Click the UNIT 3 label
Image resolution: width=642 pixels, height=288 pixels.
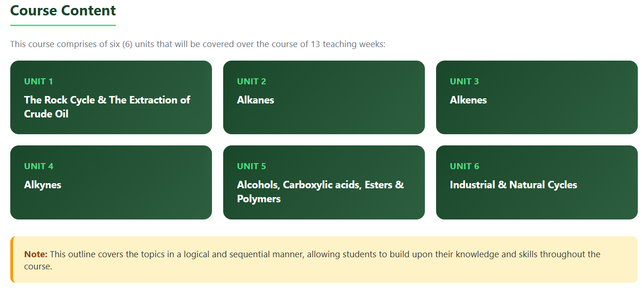(x=464, y=82)
